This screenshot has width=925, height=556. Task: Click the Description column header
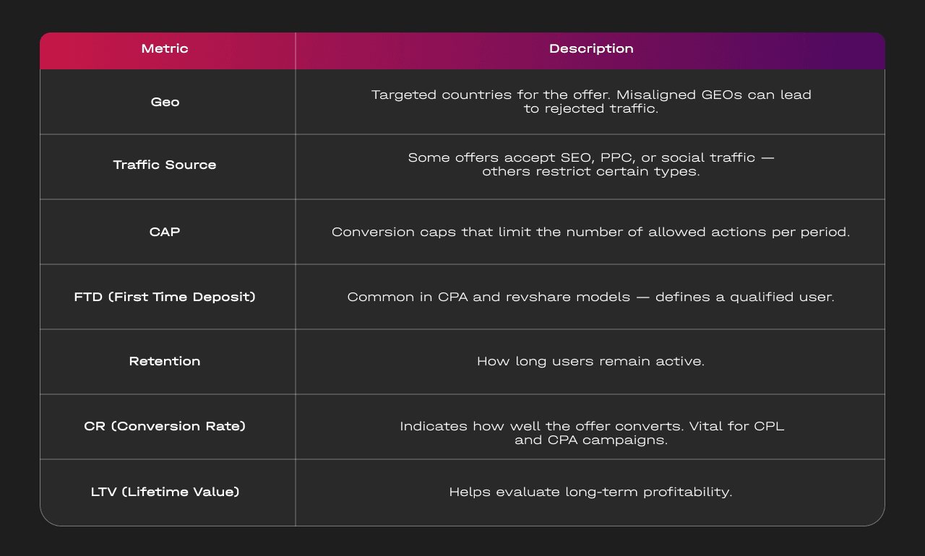(590, 49)
